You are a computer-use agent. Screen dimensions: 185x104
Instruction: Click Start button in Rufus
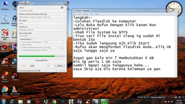point(48,66)
